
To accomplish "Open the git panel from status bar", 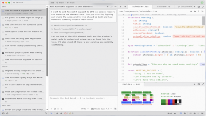I will (x=198, y=113).
